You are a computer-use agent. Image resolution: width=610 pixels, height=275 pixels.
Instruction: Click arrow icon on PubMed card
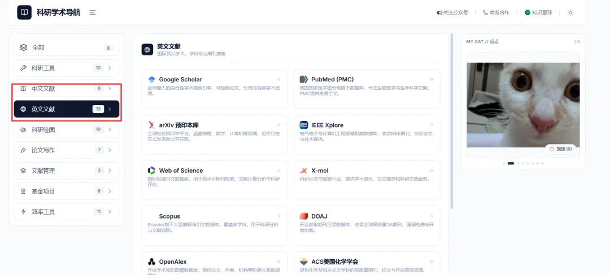point(431,80)
